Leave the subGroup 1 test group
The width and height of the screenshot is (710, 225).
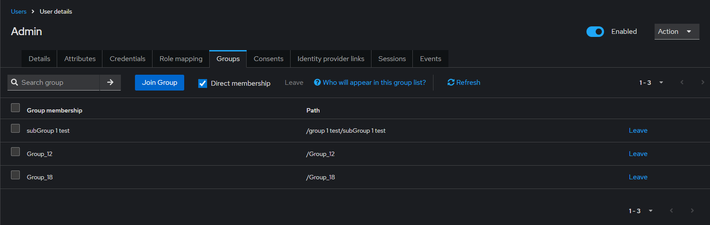pyautogui.click(x=638, y=131)
